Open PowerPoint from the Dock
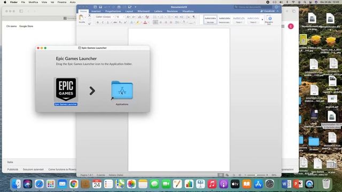342x192 pixels. coord(298,184)
